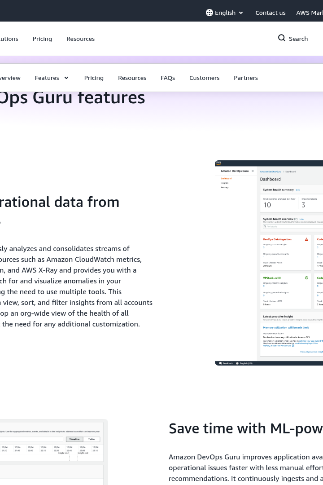Image resolution: width=323 pixels, height=485 pixels.
Task: Open the Features menu in the product sub-navigation
Action: pos(52,78)
